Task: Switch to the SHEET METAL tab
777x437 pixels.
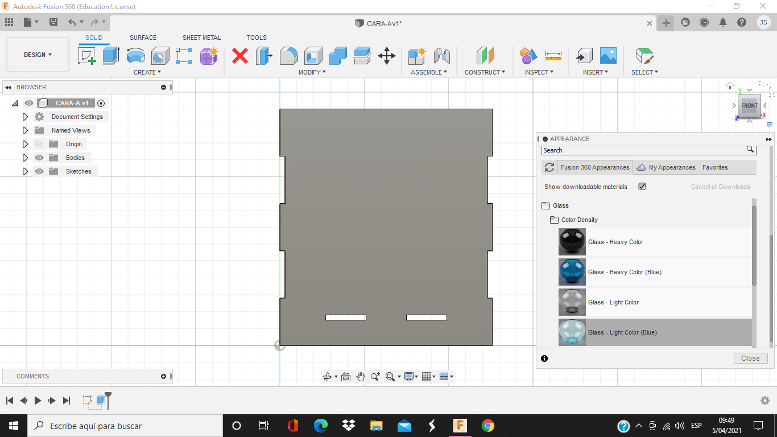Action: [201, 38]
